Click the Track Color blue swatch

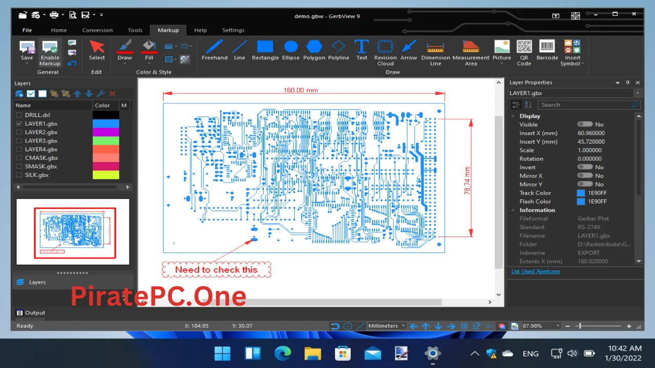click(581, 193)
